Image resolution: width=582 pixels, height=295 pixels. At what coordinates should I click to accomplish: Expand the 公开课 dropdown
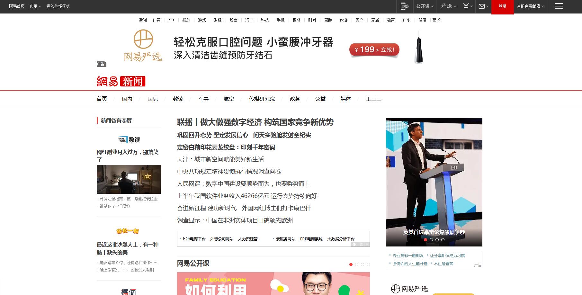425,6
